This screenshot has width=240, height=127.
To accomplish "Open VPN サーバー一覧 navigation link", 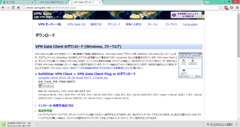I will tap(49, 24).
